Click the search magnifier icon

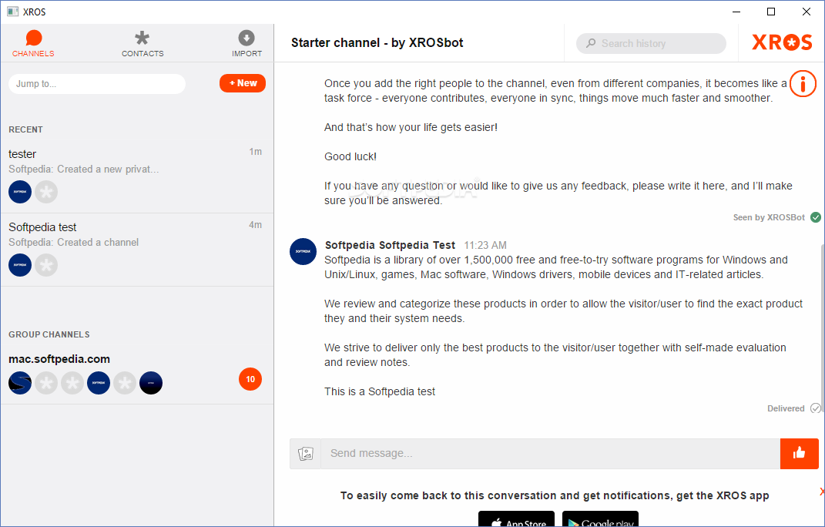coord(591,43)
